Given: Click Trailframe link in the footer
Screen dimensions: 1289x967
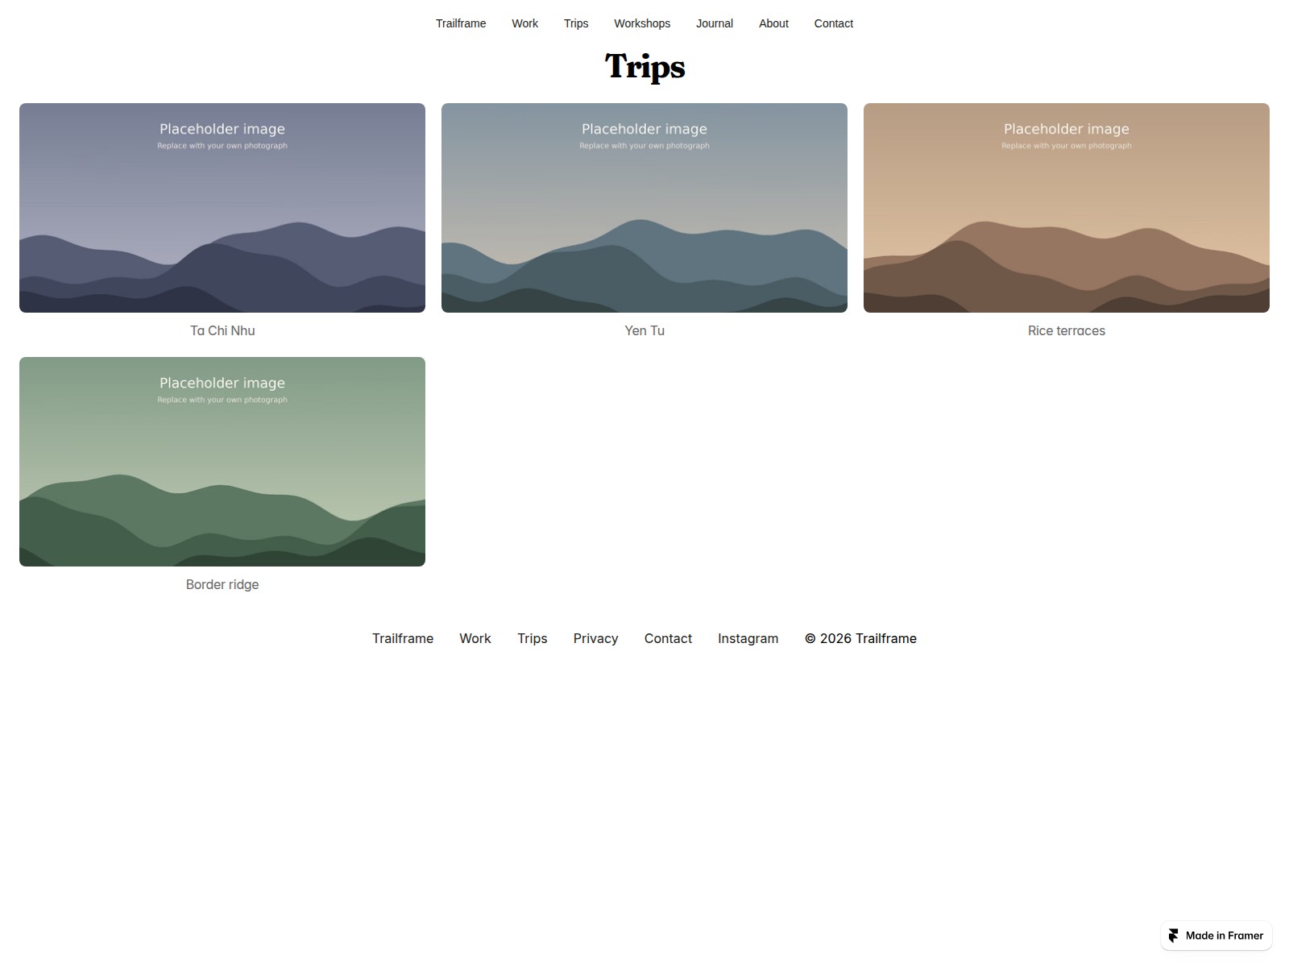Looking at the screenshot, I should point(403,638).
